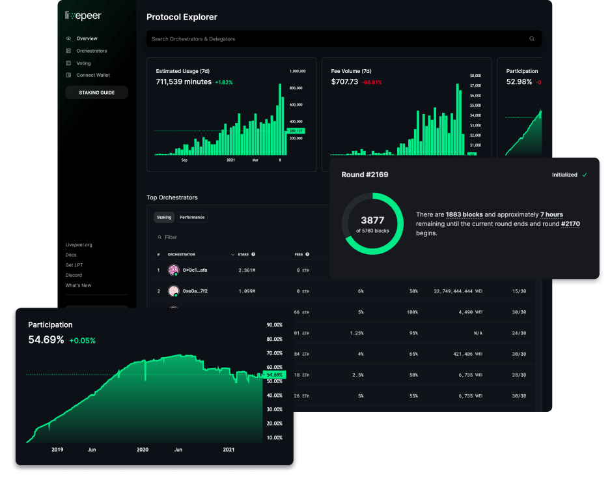Click the search magnifier icon
Image resolution: width=612 pixels, height=490 pixels.
pos(532,39)
